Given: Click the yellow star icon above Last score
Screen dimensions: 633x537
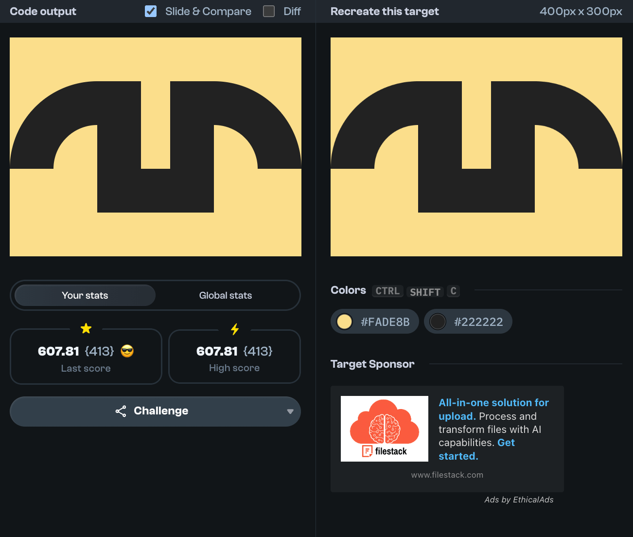Looking at the screenshot, I should 86,329.
